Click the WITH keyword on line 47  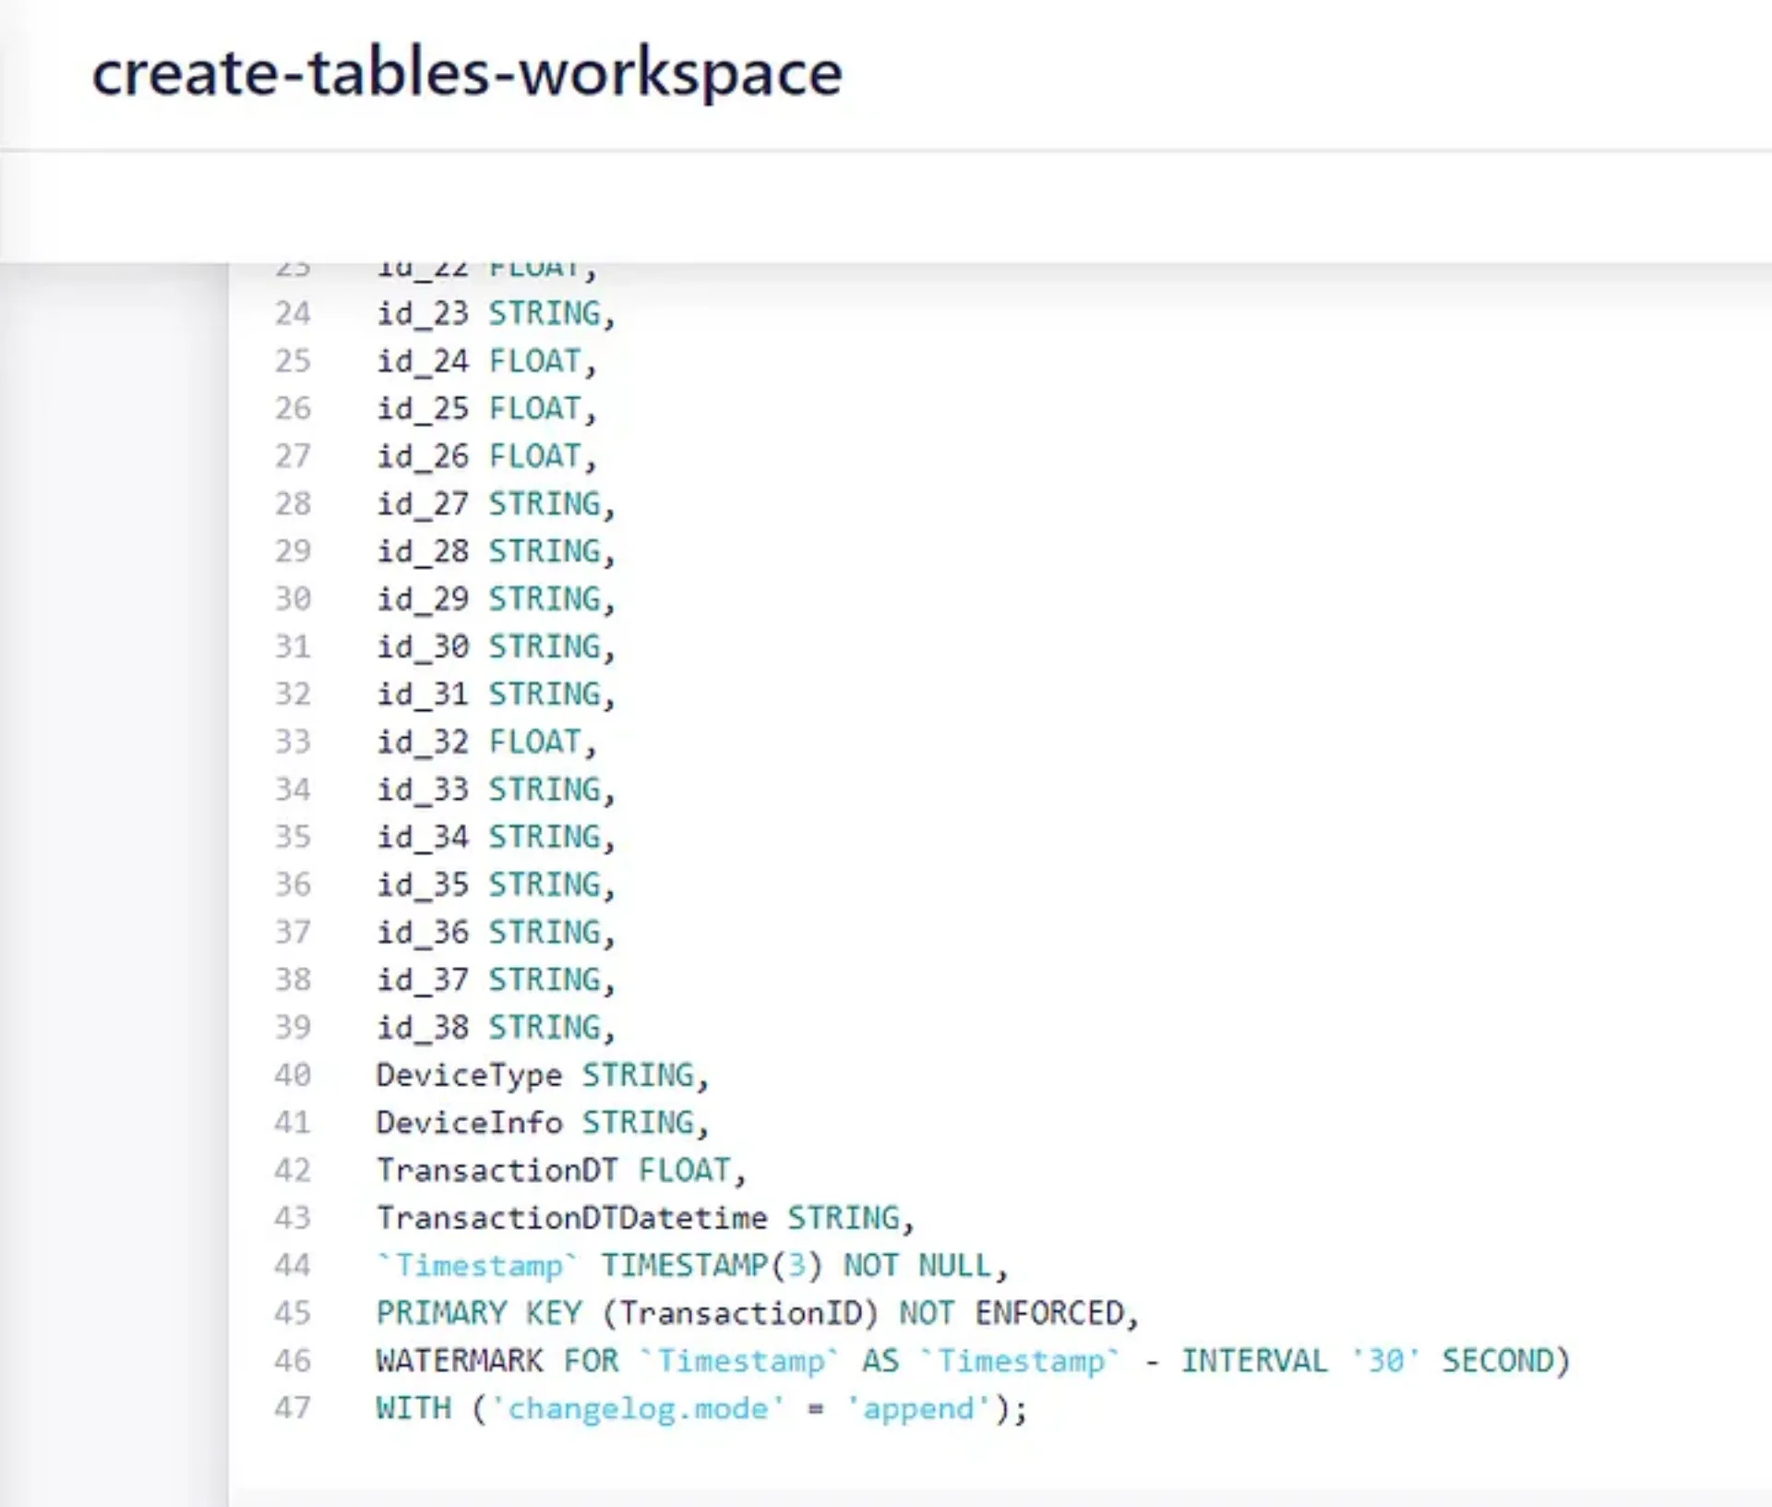point(413,1407)
